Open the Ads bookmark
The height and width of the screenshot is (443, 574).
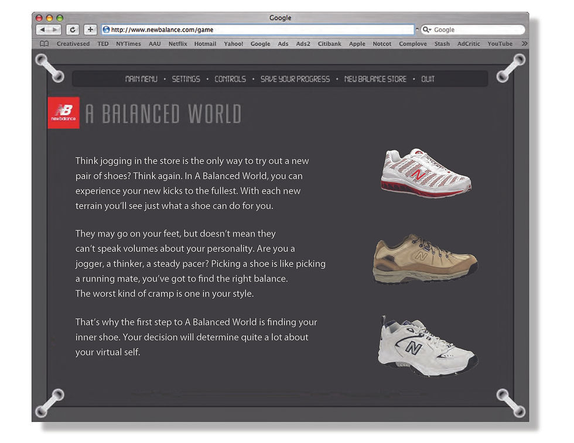283,44
